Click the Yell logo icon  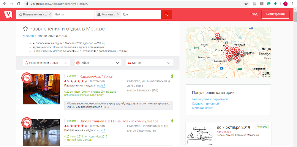8,14
